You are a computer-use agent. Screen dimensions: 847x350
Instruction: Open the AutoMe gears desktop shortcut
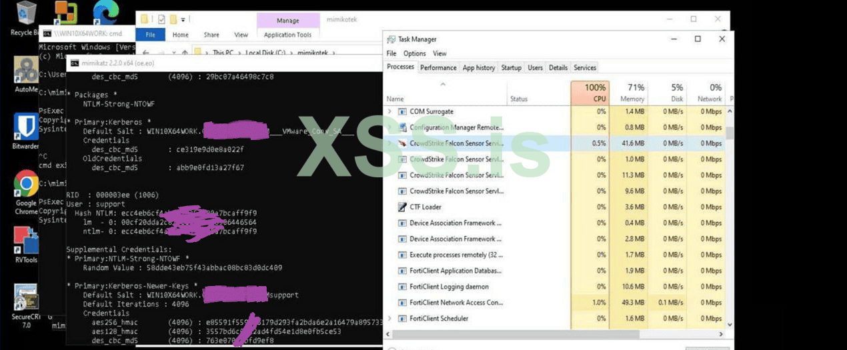26,70
